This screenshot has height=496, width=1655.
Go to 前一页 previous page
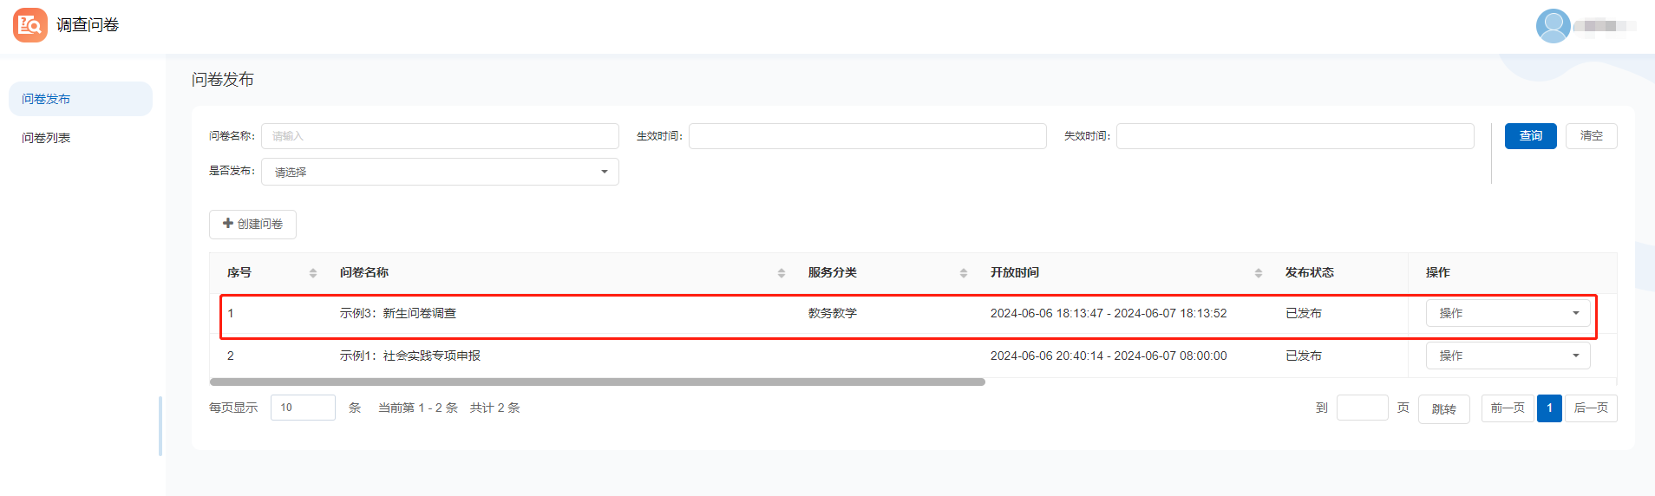(1508, 408)
